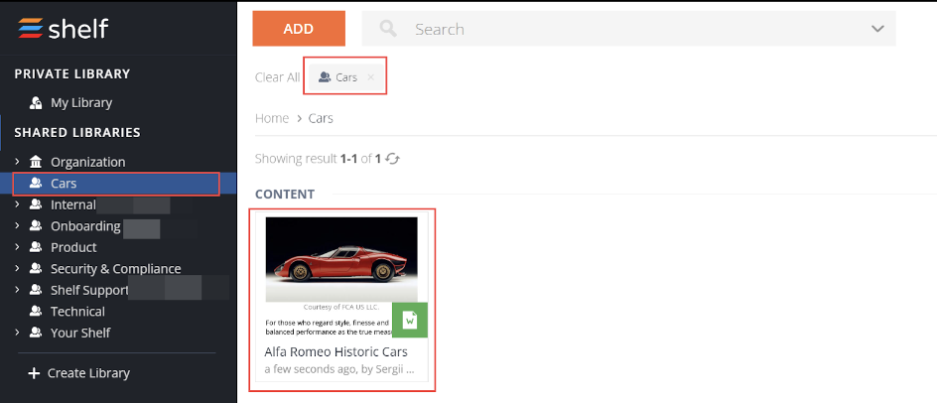Screen dimensions: 937x403
Task: Open the Security & Compliance library
Action: pyautogui.click(x=116, y=269)
